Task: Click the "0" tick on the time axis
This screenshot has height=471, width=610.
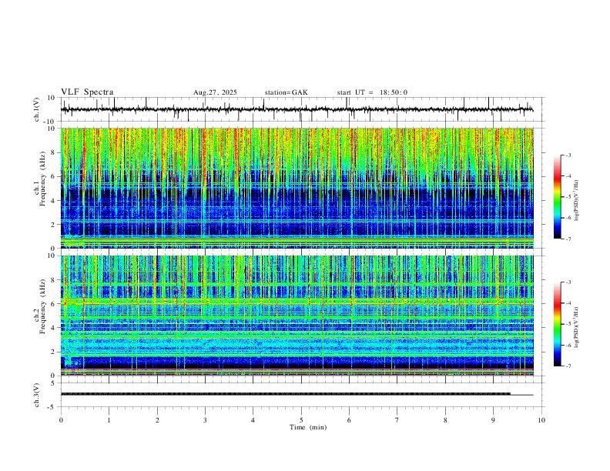Action: 61,420
